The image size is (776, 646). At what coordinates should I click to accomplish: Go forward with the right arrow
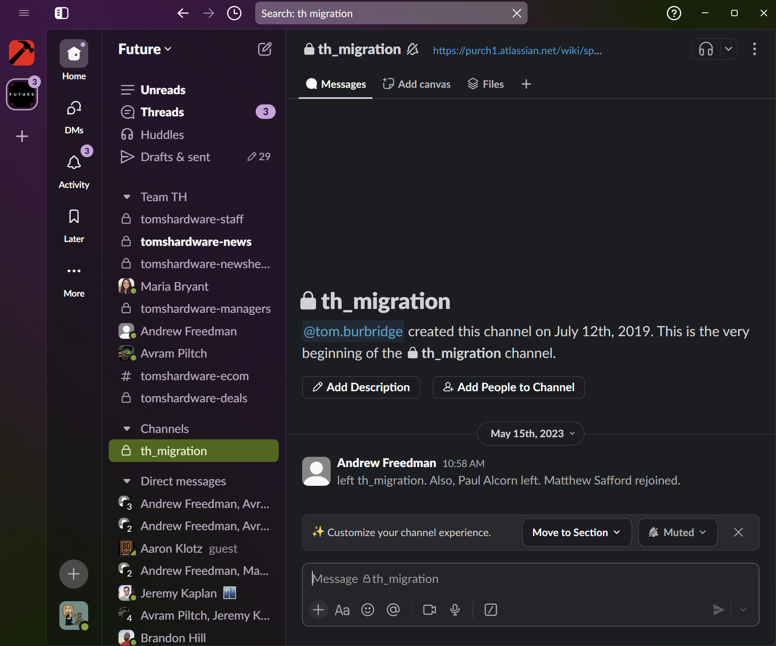(209, 13)
